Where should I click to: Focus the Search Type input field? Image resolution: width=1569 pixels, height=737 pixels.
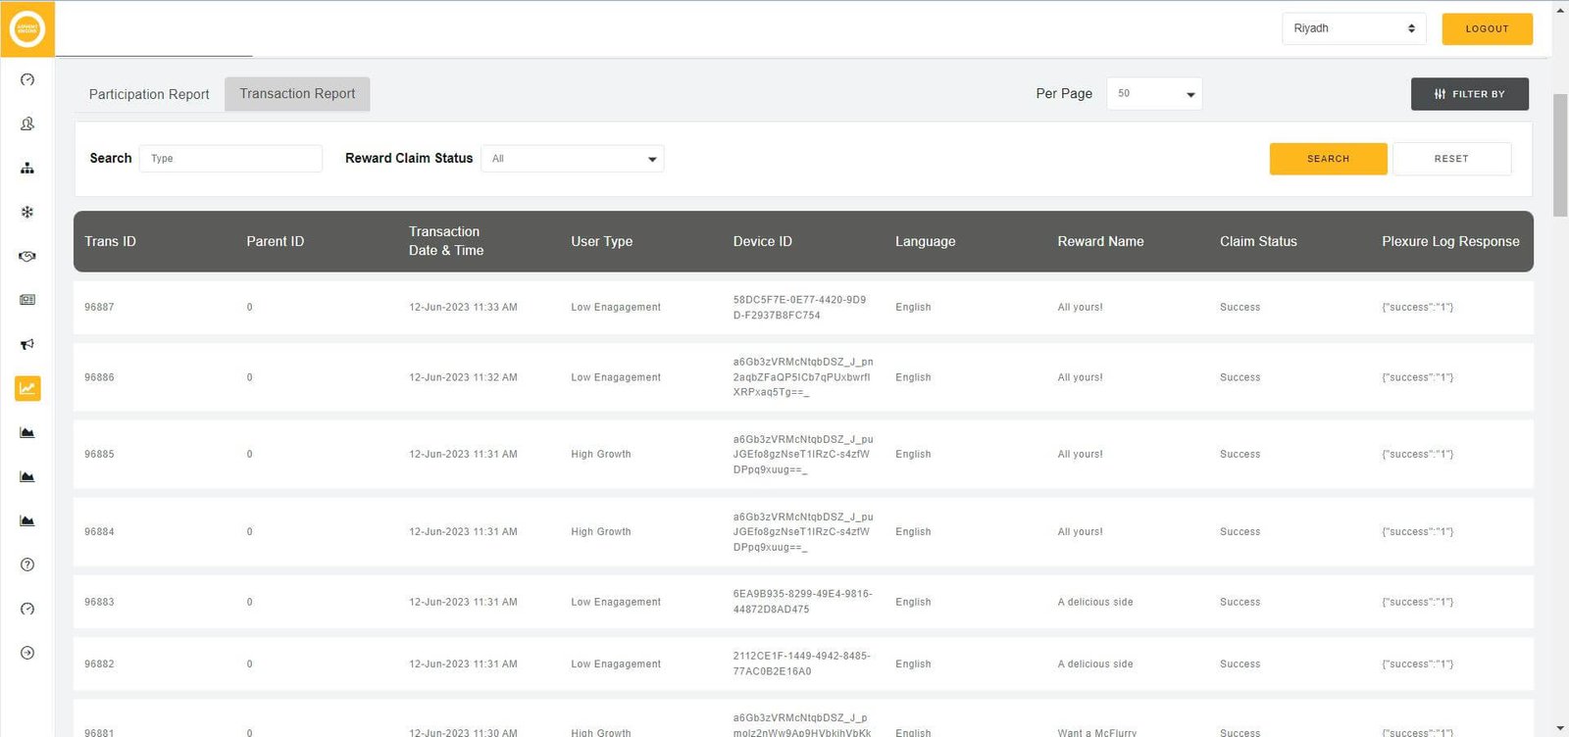[x=231, y=159]
